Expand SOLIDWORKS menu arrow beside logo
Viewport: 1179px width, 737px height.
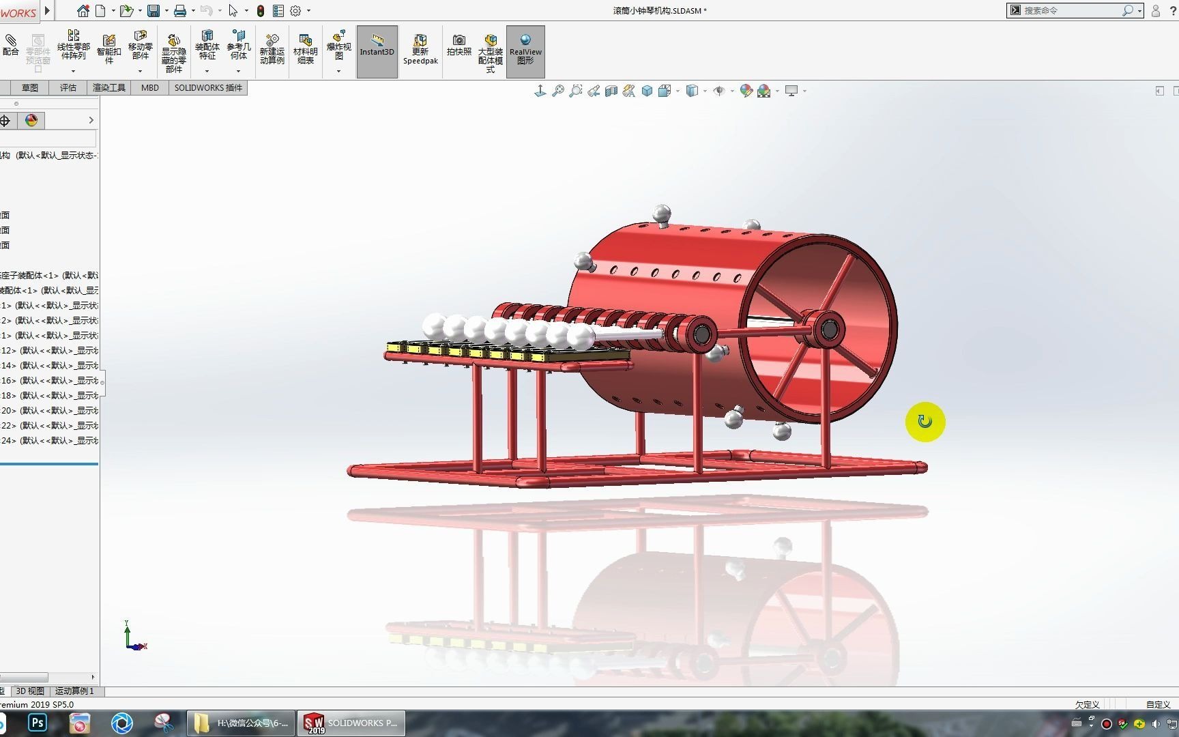(x=47, y=10)
